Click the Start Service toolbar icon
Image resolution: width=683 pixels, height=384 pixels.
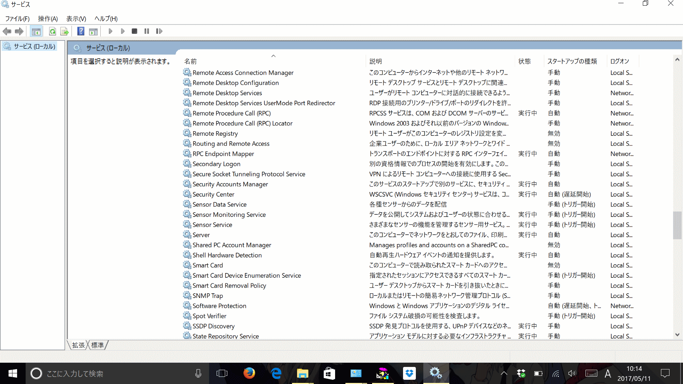[110, 31]
